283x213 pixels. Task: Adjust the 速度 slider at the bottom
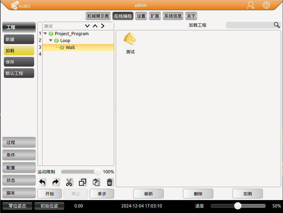pos(238,206)
